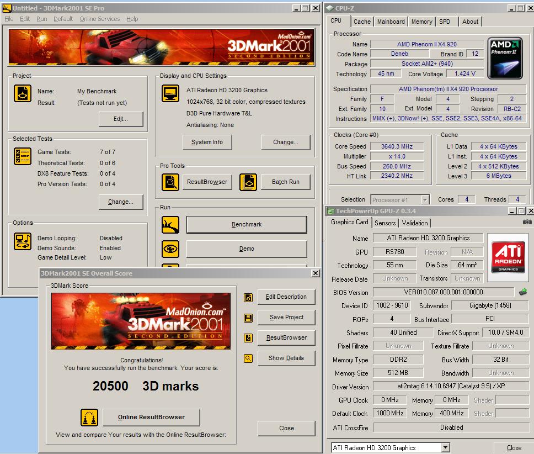534x454 pixels.
Task: Click the Edit Description icon in score dialog
Action: [248, 298]
